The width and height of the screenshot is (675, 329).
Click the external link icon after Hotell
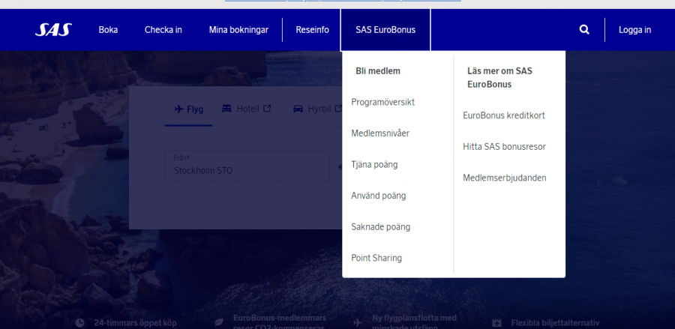266,109
